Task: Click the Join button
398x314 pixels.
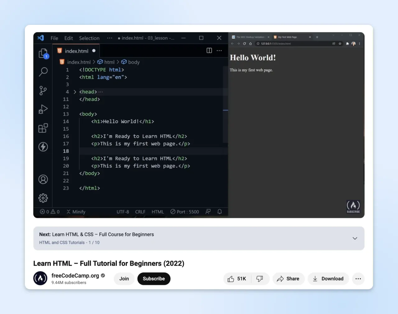Action: tap(124, 279)
